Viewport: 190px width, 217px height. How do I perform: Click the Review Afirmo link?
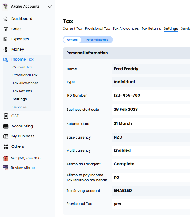click(x=23, y=168)
